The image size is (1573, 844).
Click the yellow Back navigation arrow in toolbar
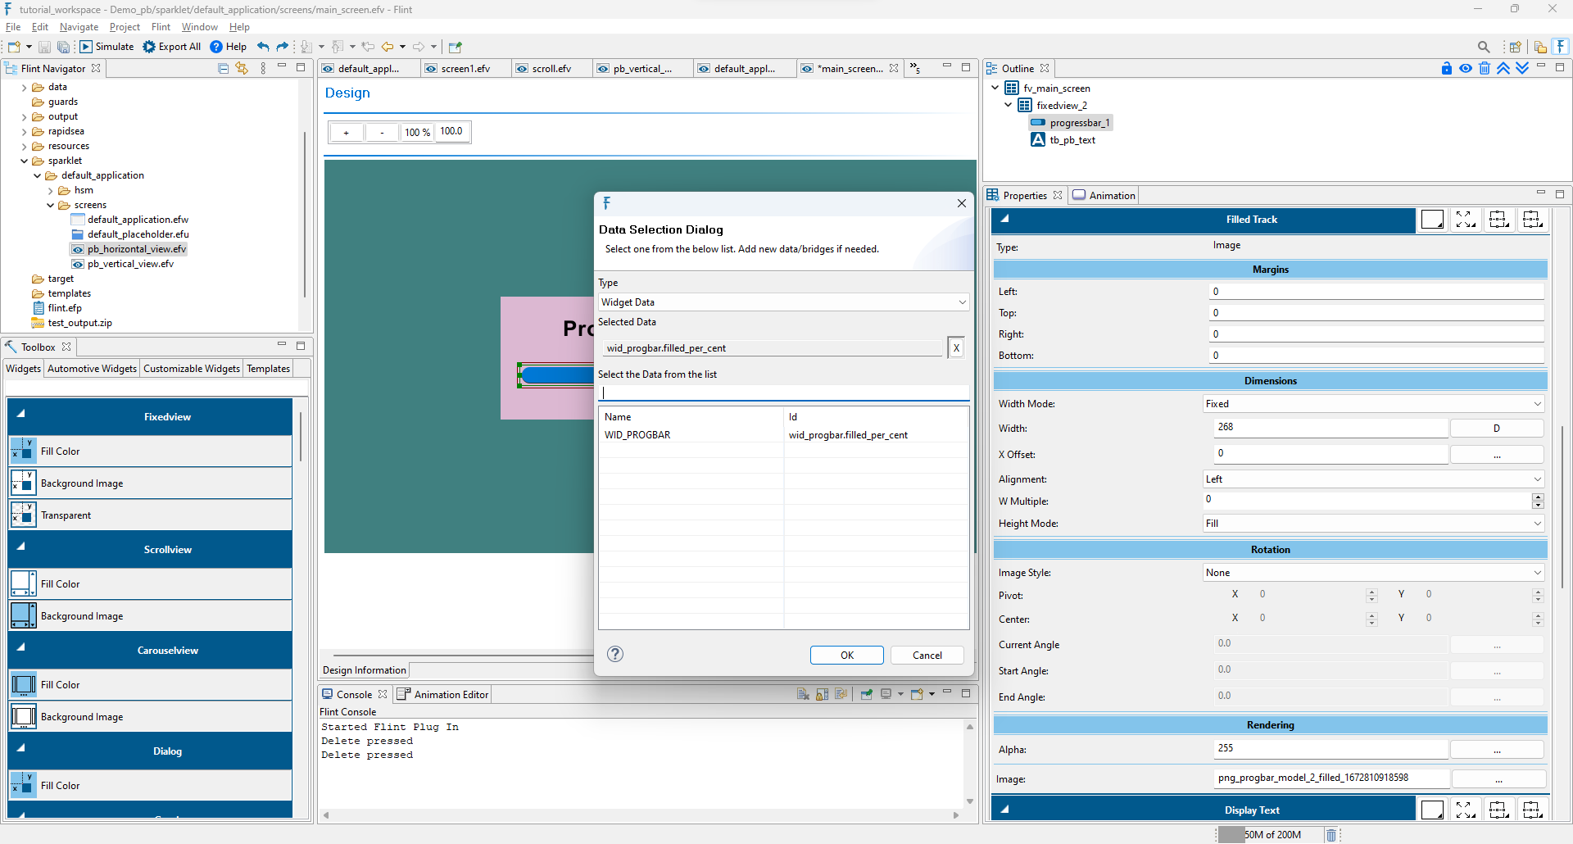click(388, 47)
